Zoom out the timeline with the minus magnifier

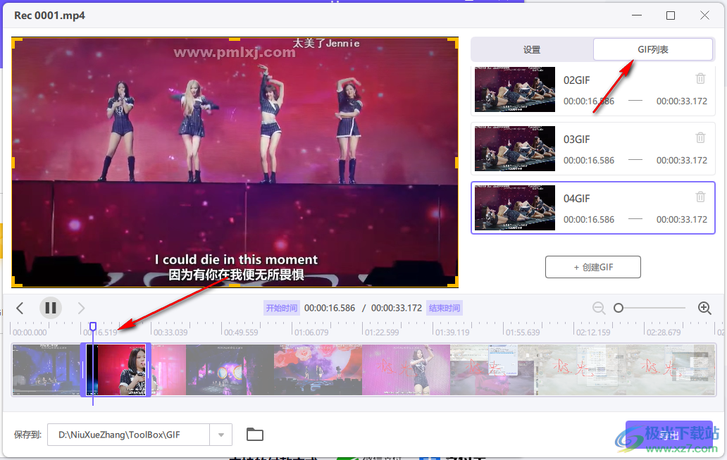pos(599,308)
